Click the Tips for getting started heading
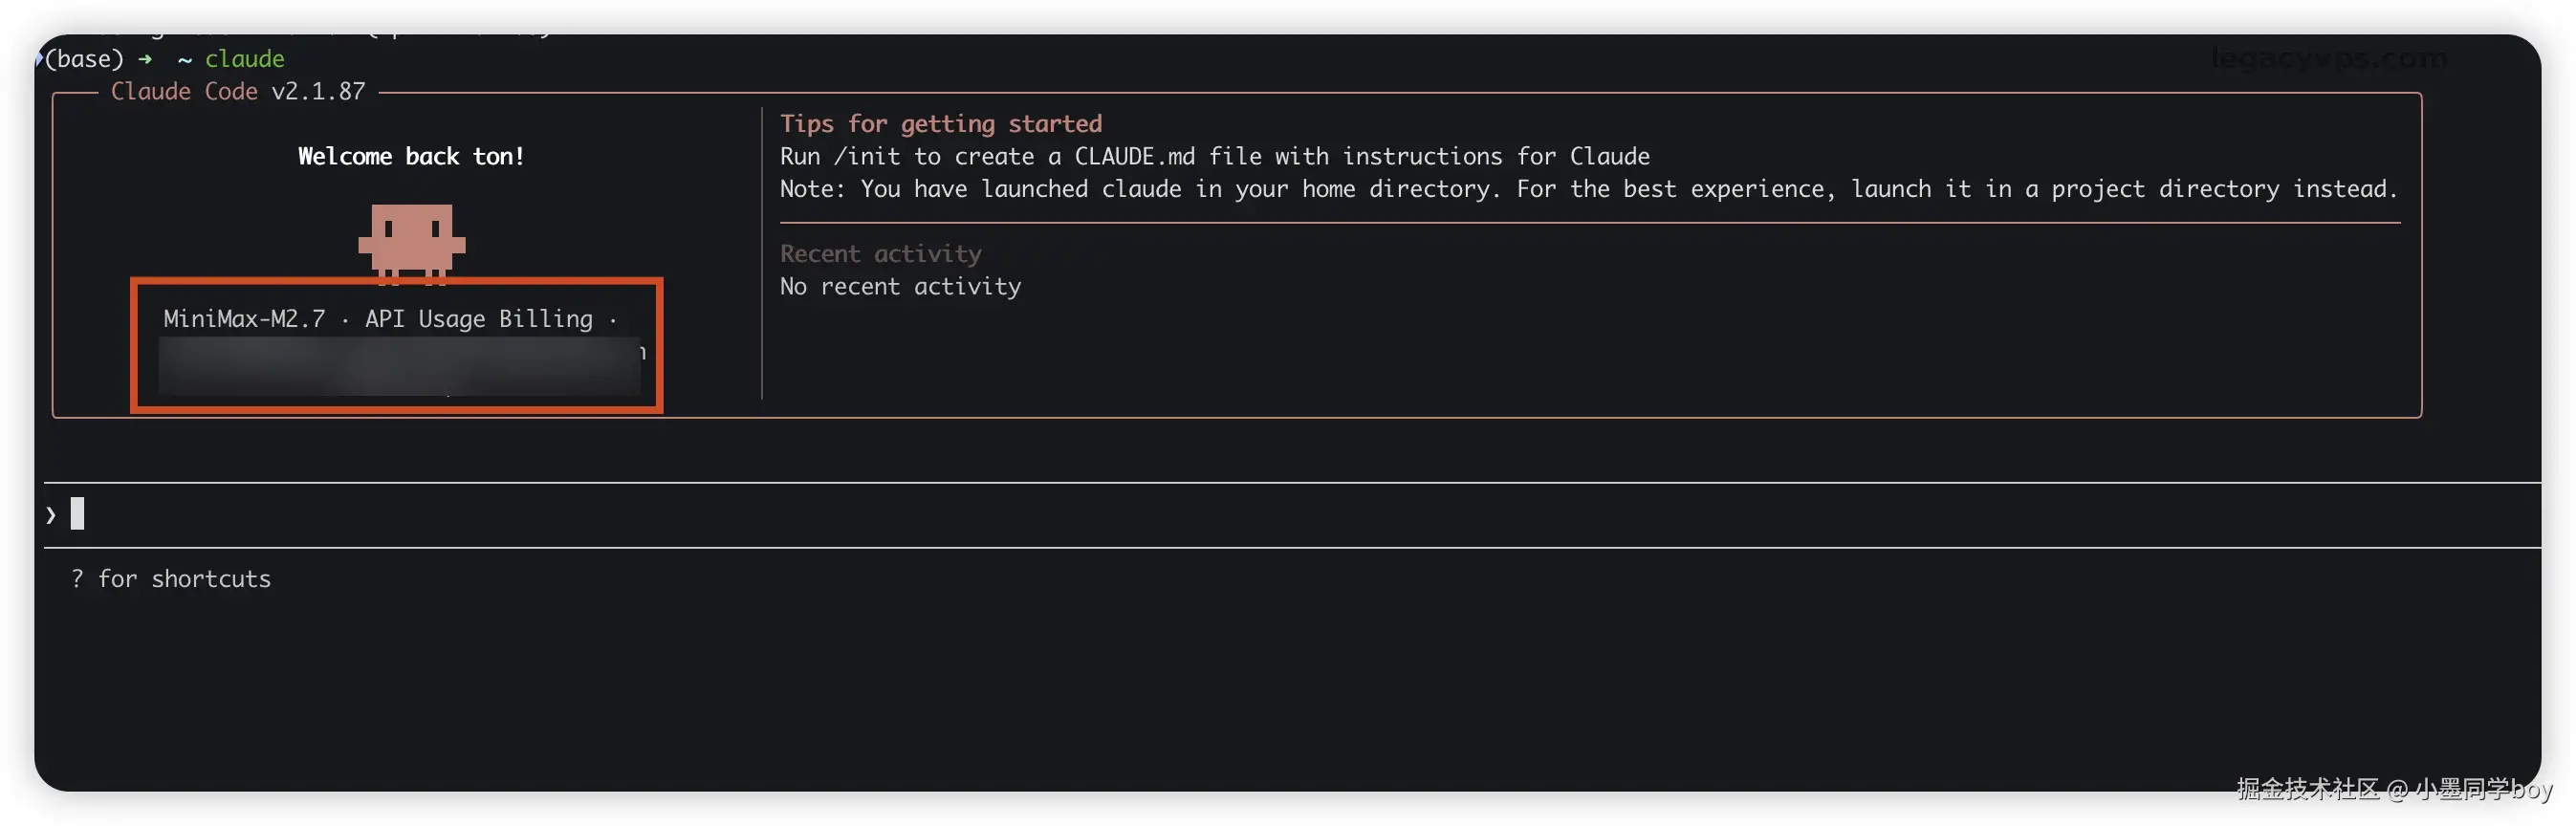The width and height of the screenshot is (2576, 826). pyautogui.click(x=940, y=124)
